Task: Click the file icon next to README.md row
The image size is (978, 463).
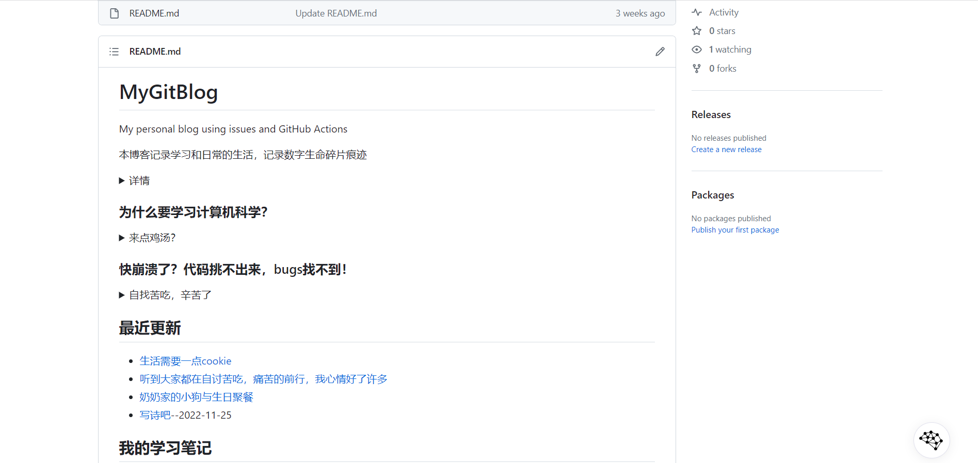Action: tap(115, 13)
